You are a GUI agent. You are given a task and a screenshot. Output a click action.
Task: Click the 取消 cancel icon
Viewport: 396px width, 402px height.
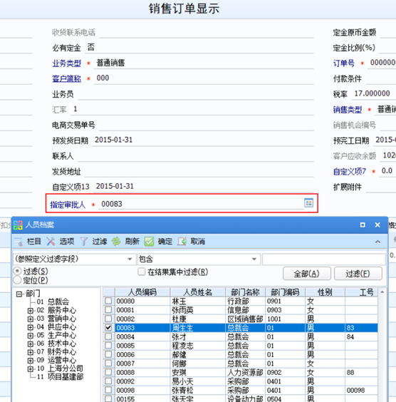coord(182,242)
